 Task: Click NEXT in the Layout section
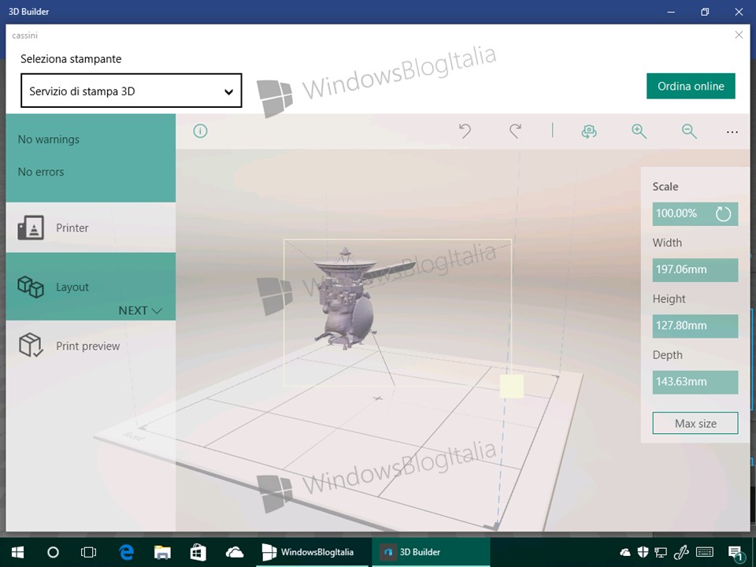tap(140, 310)
